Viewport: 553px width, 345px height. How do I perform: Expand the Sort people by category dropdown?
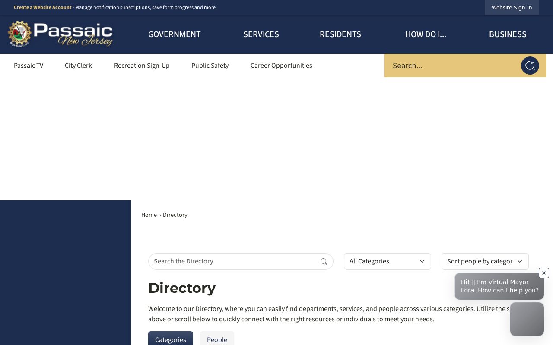(x=485, y=261)
